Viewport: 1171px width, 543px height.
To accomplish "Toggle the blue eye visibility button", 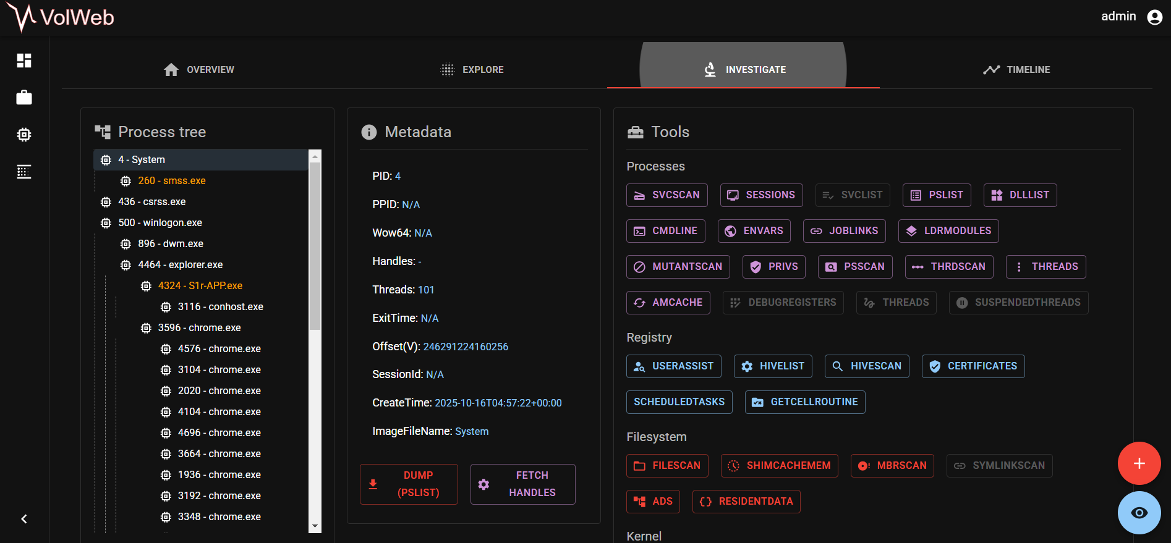I will 1139,513.
